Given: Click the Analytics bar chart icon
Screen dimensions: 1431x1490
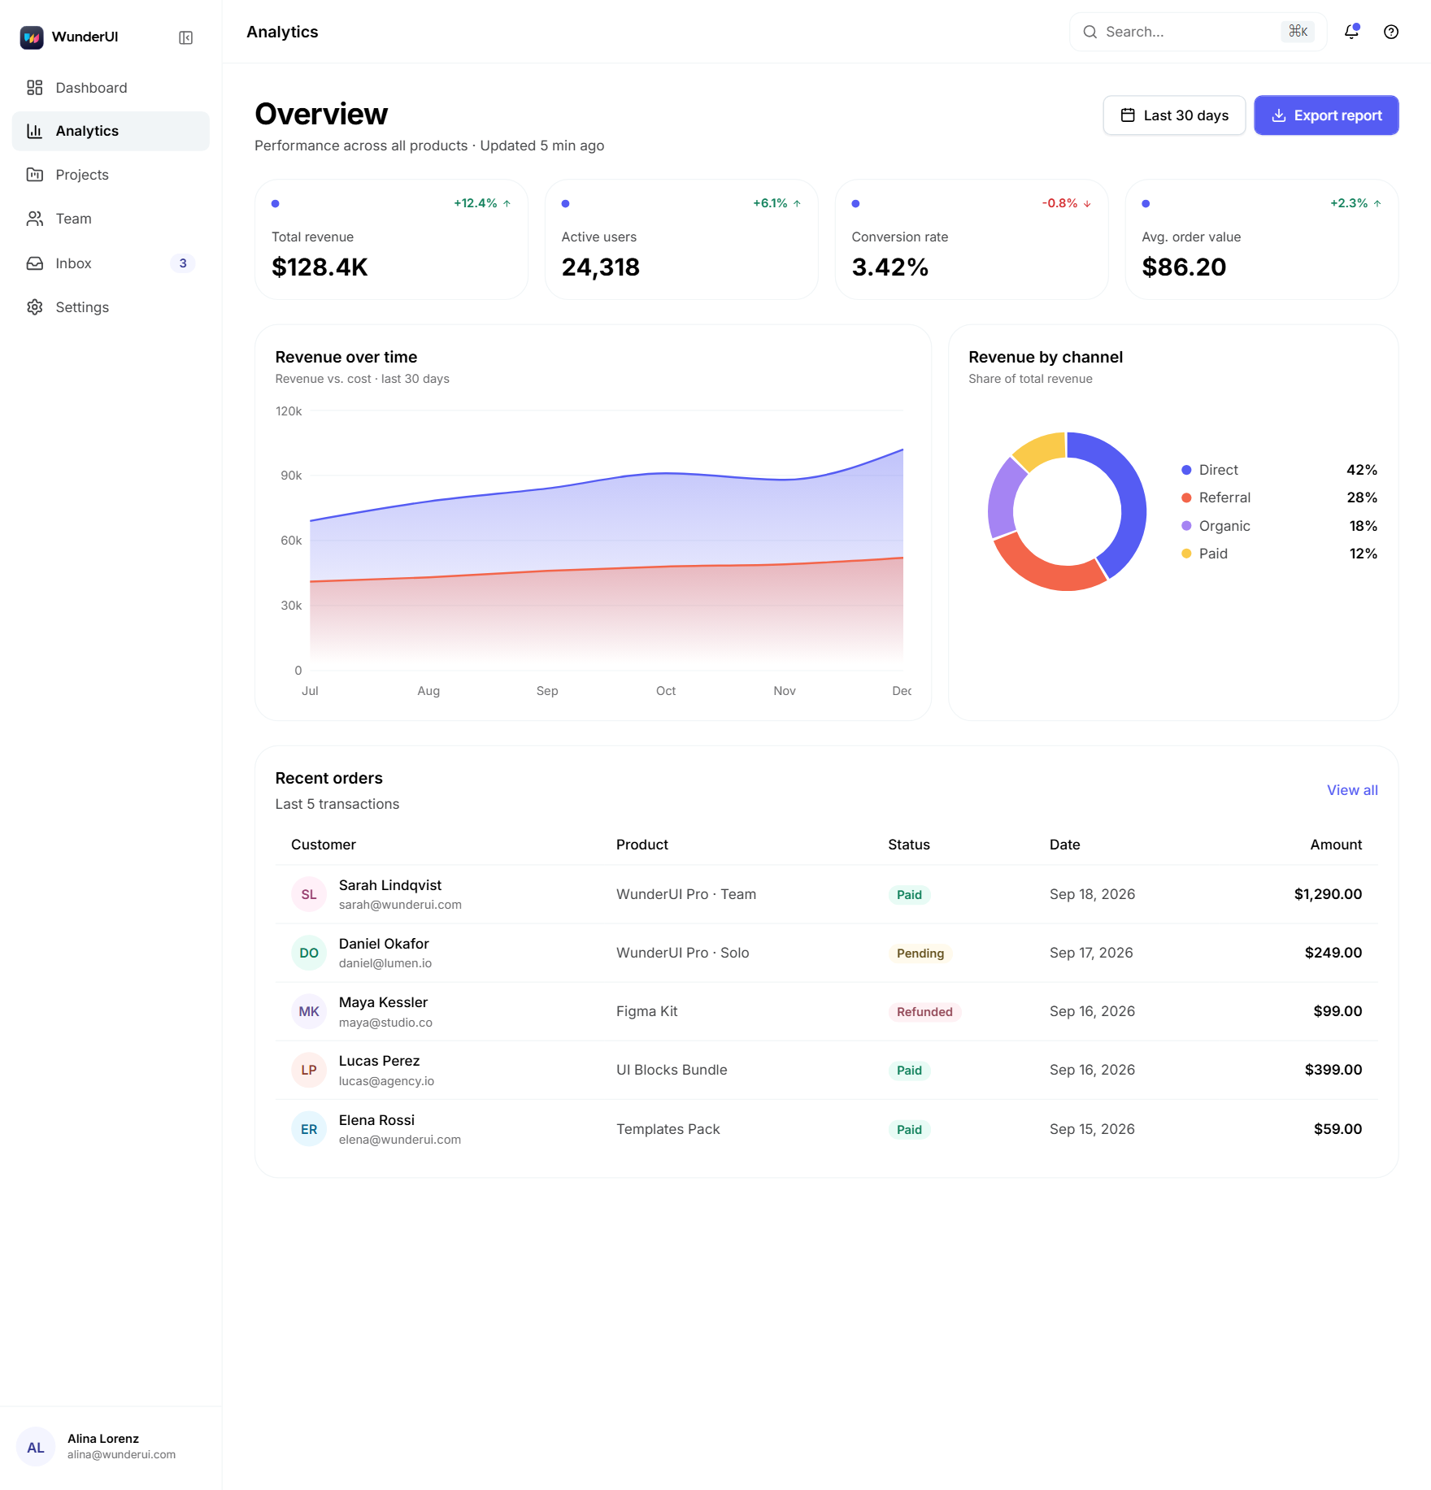Looking at the screenshot, I should click(34, 131).
